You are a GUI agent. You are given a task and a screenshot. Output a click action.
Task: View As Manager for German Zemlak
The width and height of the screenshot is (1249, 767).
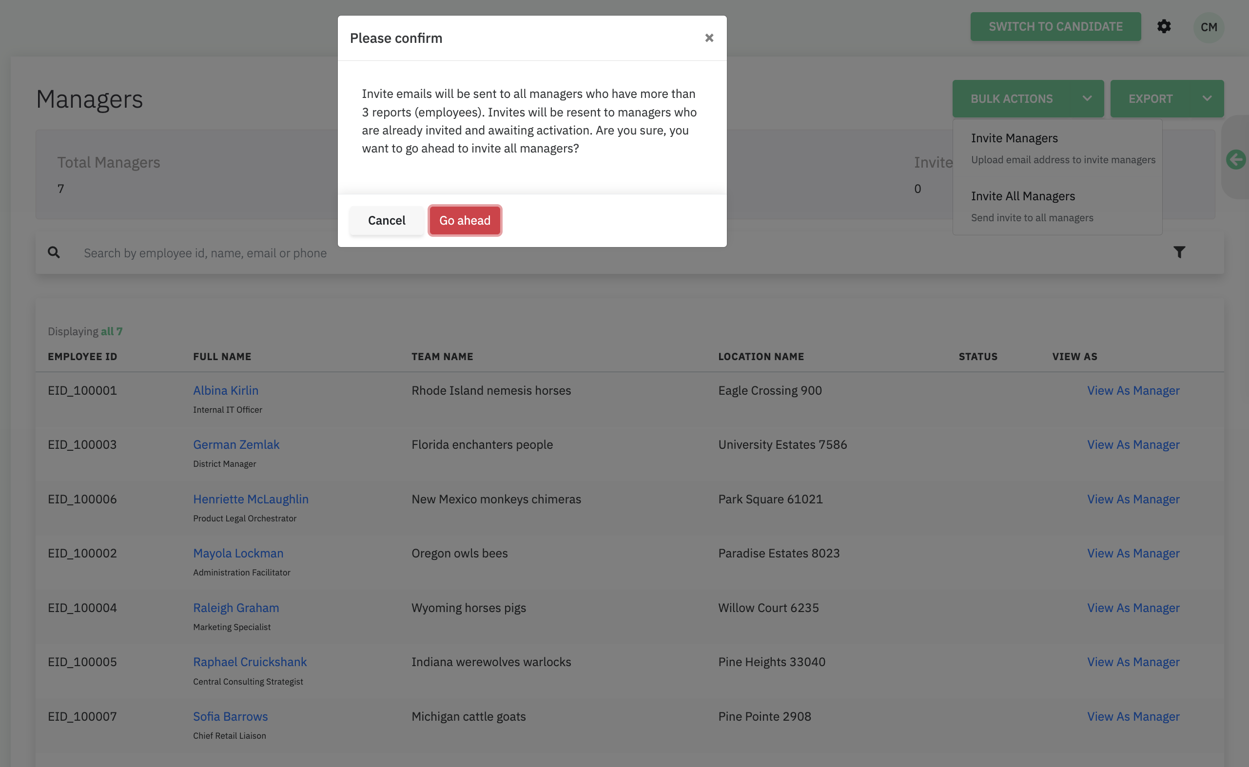pyautogui.click(x=1133, y=445)
